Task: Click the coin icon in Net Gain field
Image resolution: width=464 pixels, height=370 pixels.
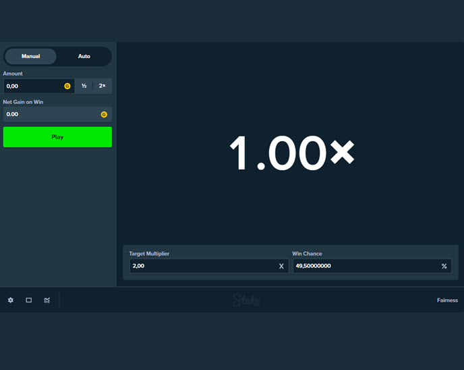Action: point(104,114)
